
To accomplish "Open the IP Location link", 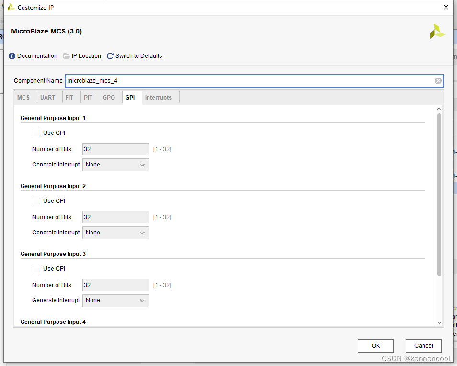I will click(x=86, y=56).
